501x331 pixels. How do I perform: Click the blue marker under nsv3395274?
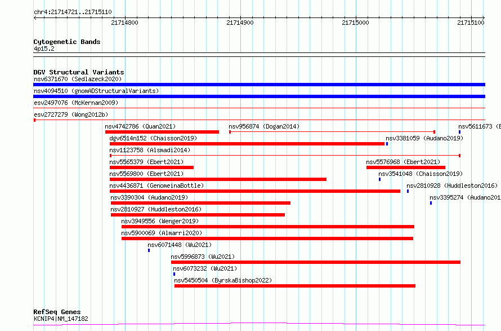pos(431,203)
